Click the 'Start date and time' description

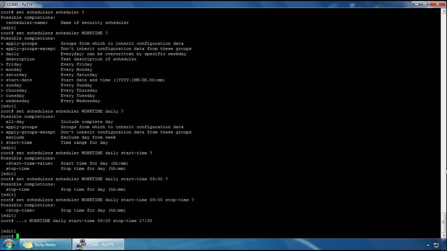[x=113, y=80]
